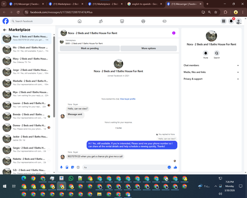
Task: Open Microsoft Edge from the taskbar
Action: click(x=24, y=178)
